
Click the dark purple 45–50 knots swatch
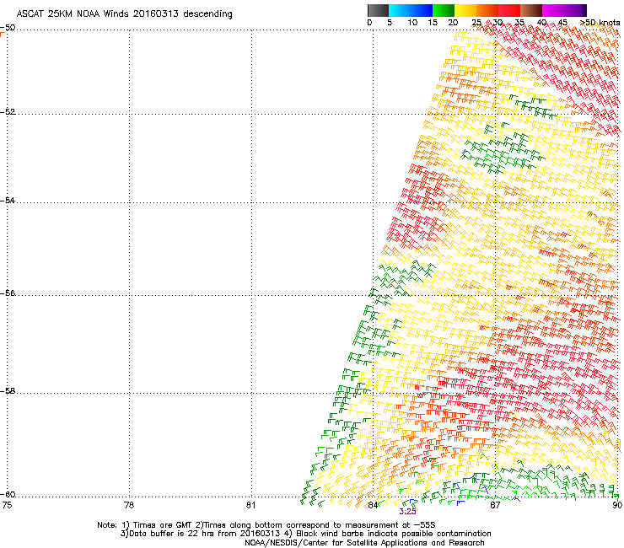(575, 10)
